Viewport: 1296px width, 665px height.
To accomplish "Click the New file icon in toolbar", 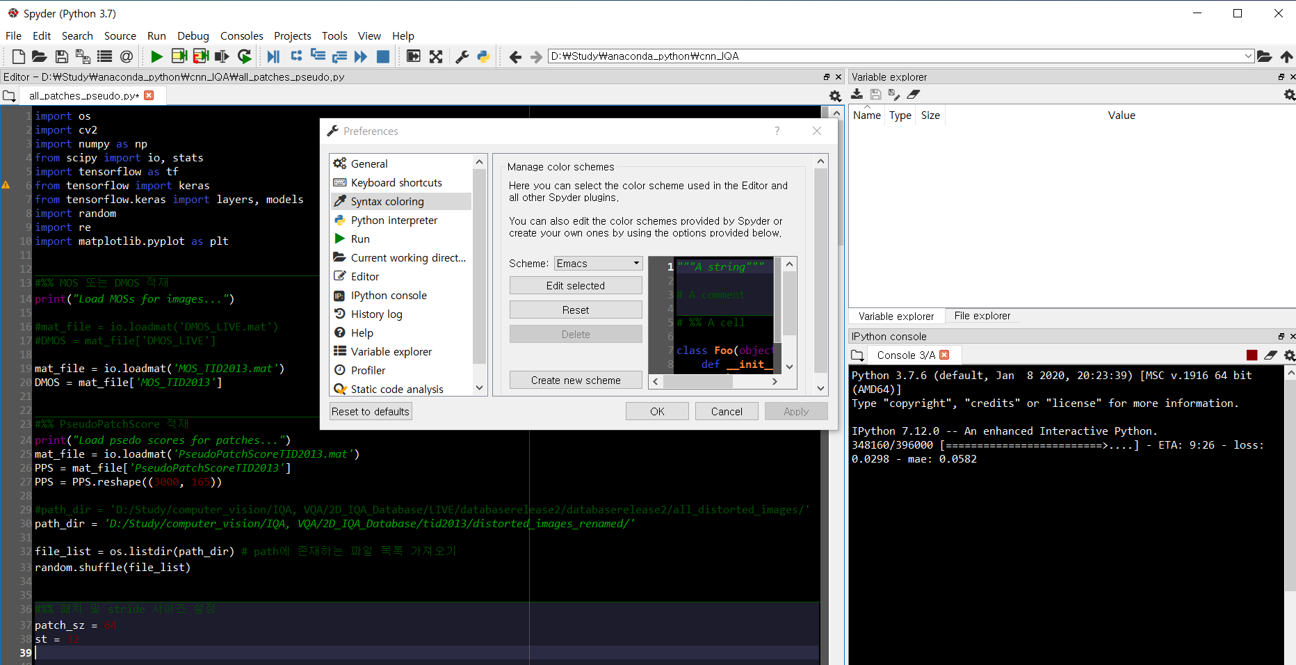I will (19, 56).
